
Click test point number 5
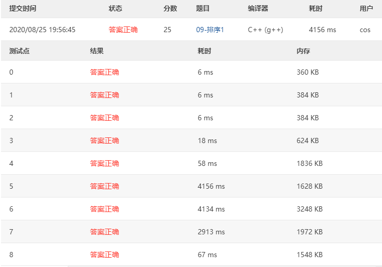point(11,186)
